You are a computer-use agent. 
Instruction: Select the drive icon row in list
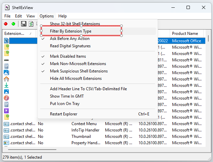click(6, 60)
